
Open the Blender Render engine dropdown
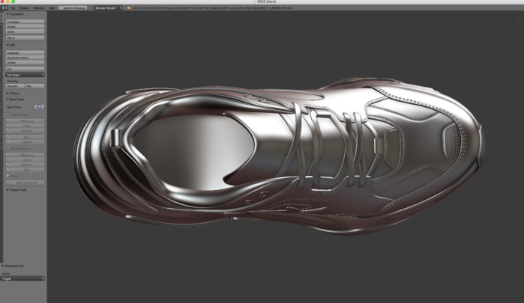pos(107,7)
